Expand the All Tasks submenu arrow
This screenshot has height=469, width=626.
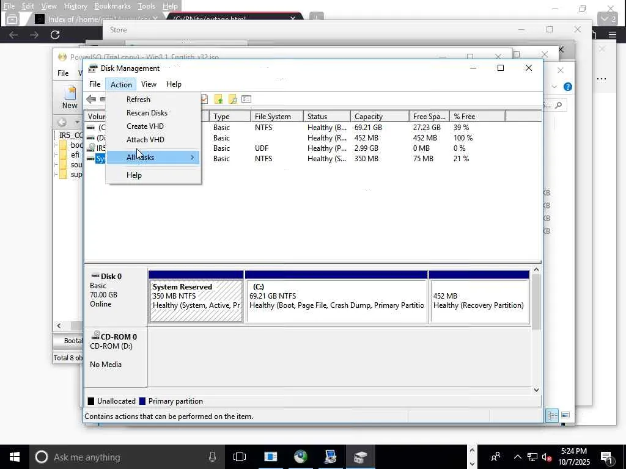coord(193,158)
